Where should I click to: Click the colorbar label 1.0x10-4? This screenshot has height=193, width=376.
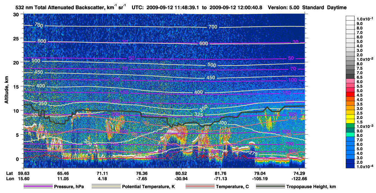click(x=366, y=167)
